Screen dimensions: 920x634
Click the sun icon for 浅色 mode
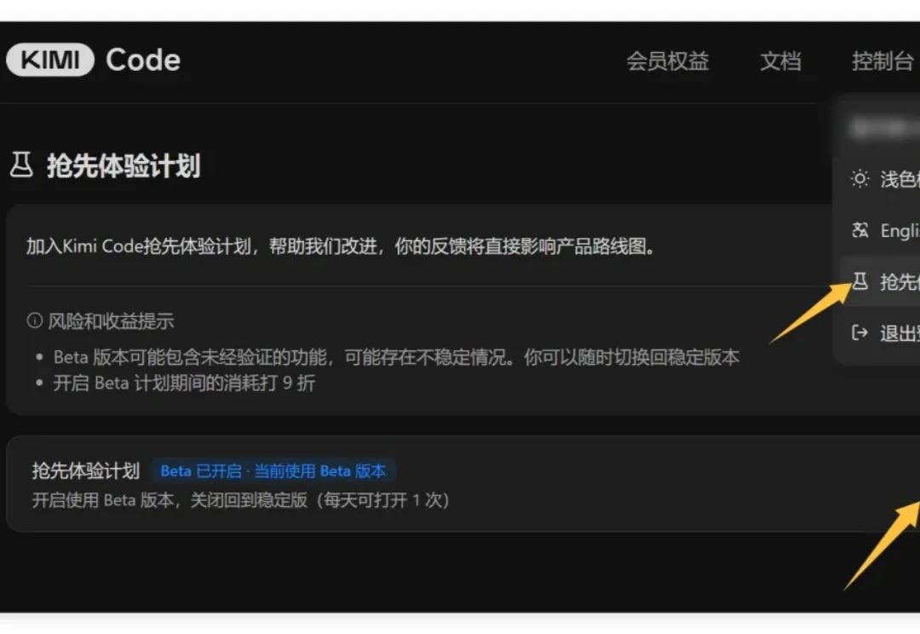pyautogui.click(x=858, y=180)
